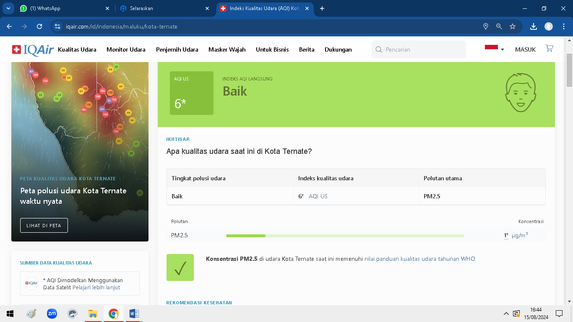
Task: Open Monitor Udara menu
Action: [x=126, y=49]
